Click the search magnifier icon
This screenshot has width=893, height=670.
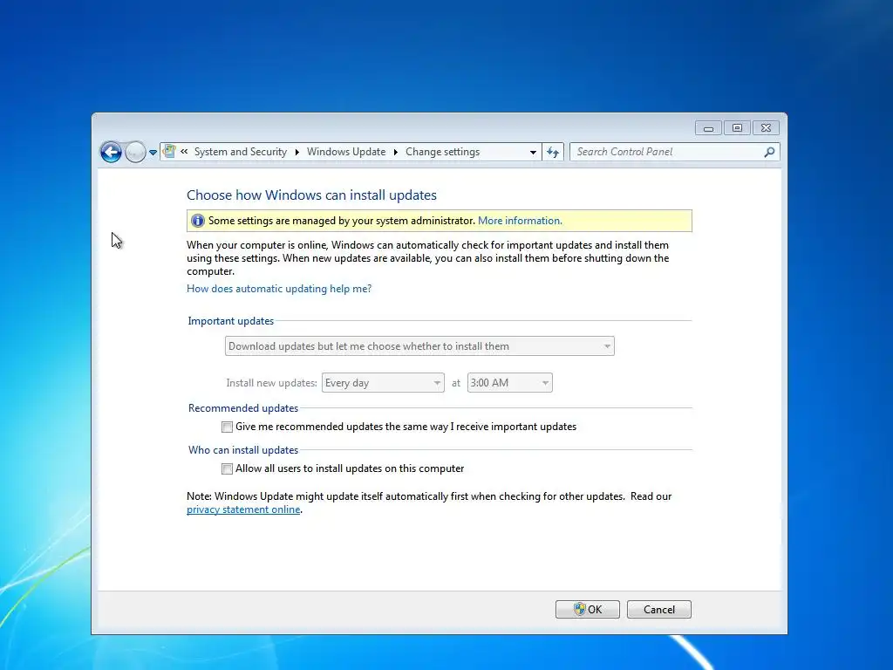769,152
